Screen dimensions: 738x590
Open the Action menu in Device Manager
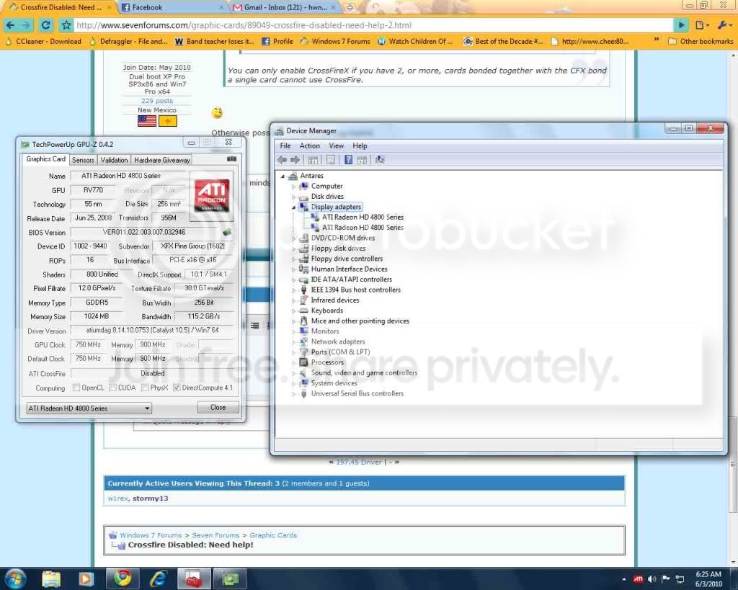(309, 146)
